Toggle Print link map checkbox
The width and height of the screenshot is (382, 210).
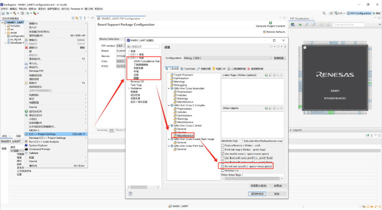click(x=222, y=150)
